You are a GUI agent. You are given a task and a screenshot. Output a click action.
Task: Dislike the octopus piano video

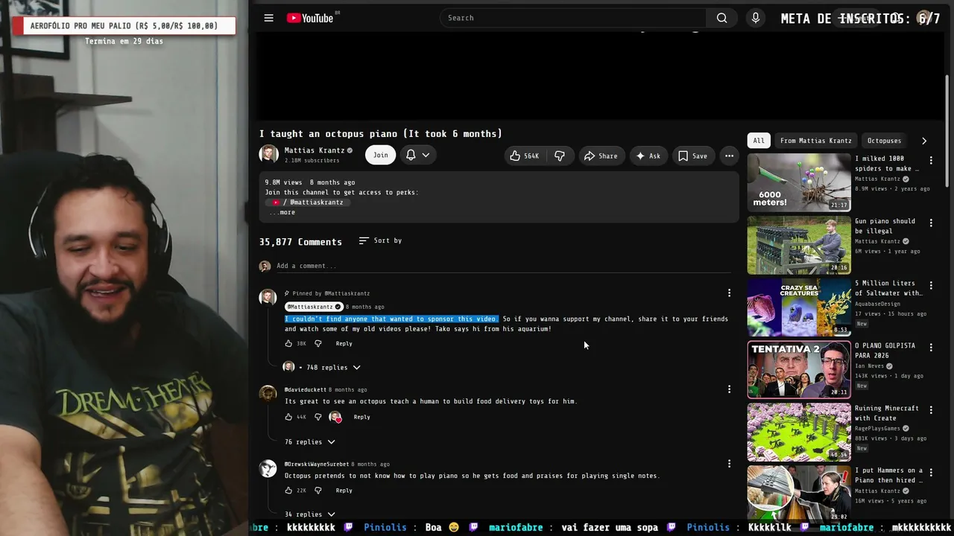560,156
